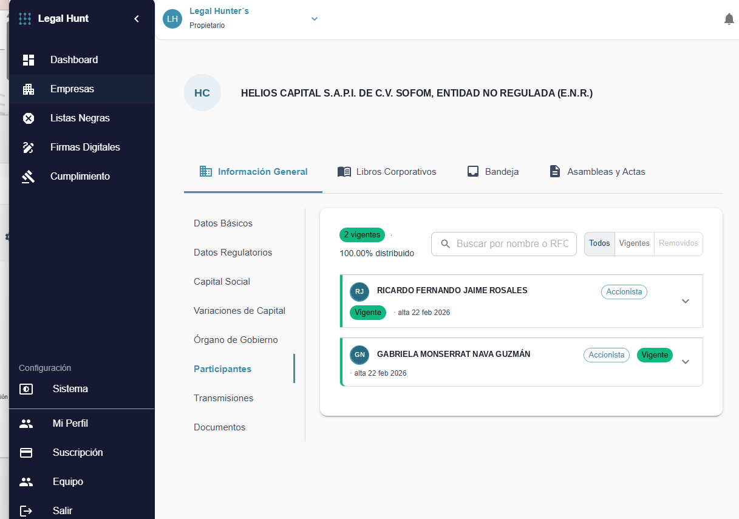
Task: Click the Sistema settings icon
Action: [26, 388]
